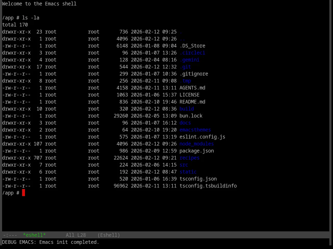
Task: Click 'Welcome to the Emacs shell' banner
Action: (x=39, y=4)
